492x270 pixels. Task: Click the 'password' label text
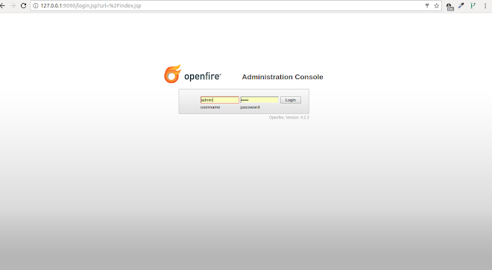(x=250, y=107)
